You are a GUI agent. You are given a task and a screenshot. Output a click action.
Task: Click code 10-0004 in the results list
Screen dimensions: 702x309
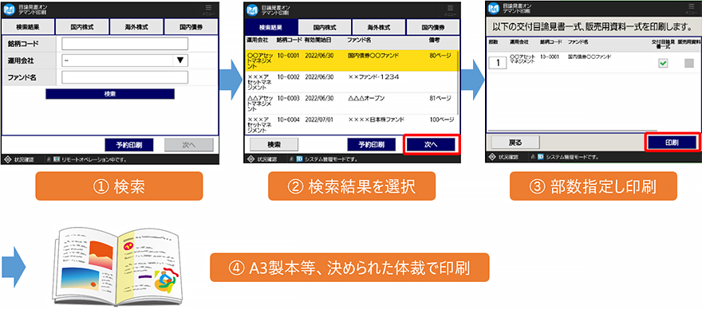click(288, 119)
